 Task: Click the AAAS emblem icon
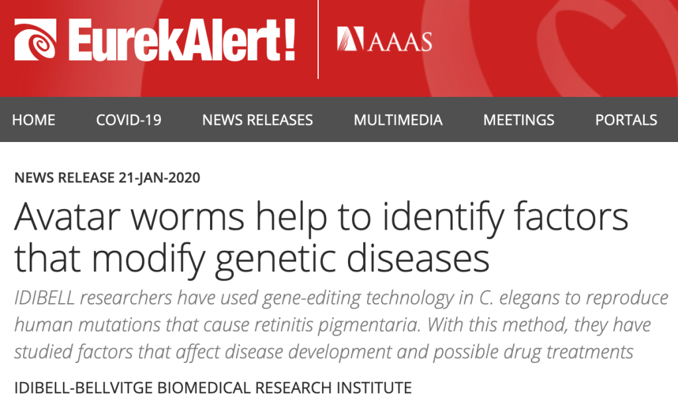[349, 40]
